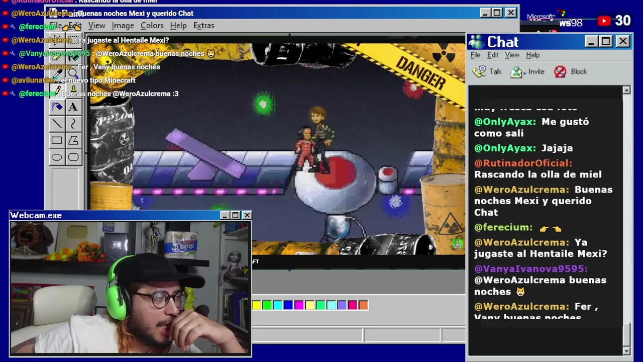643x362 pixels.
Task: Select the rectangular Select tool in Paint
Action: click(x=73, y=40)
